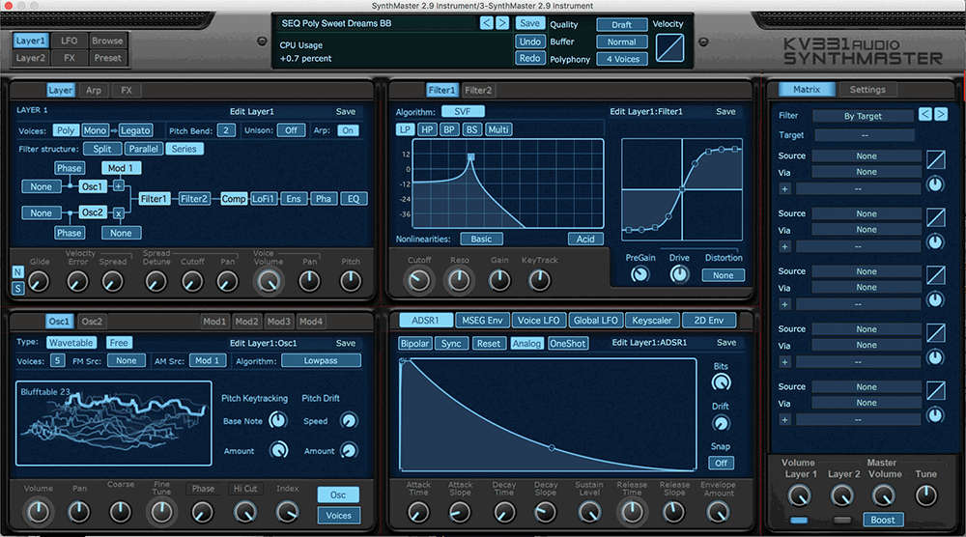Click the Reso knob in Filter1
Screen dimensions: 966x537
coord(459,281)
